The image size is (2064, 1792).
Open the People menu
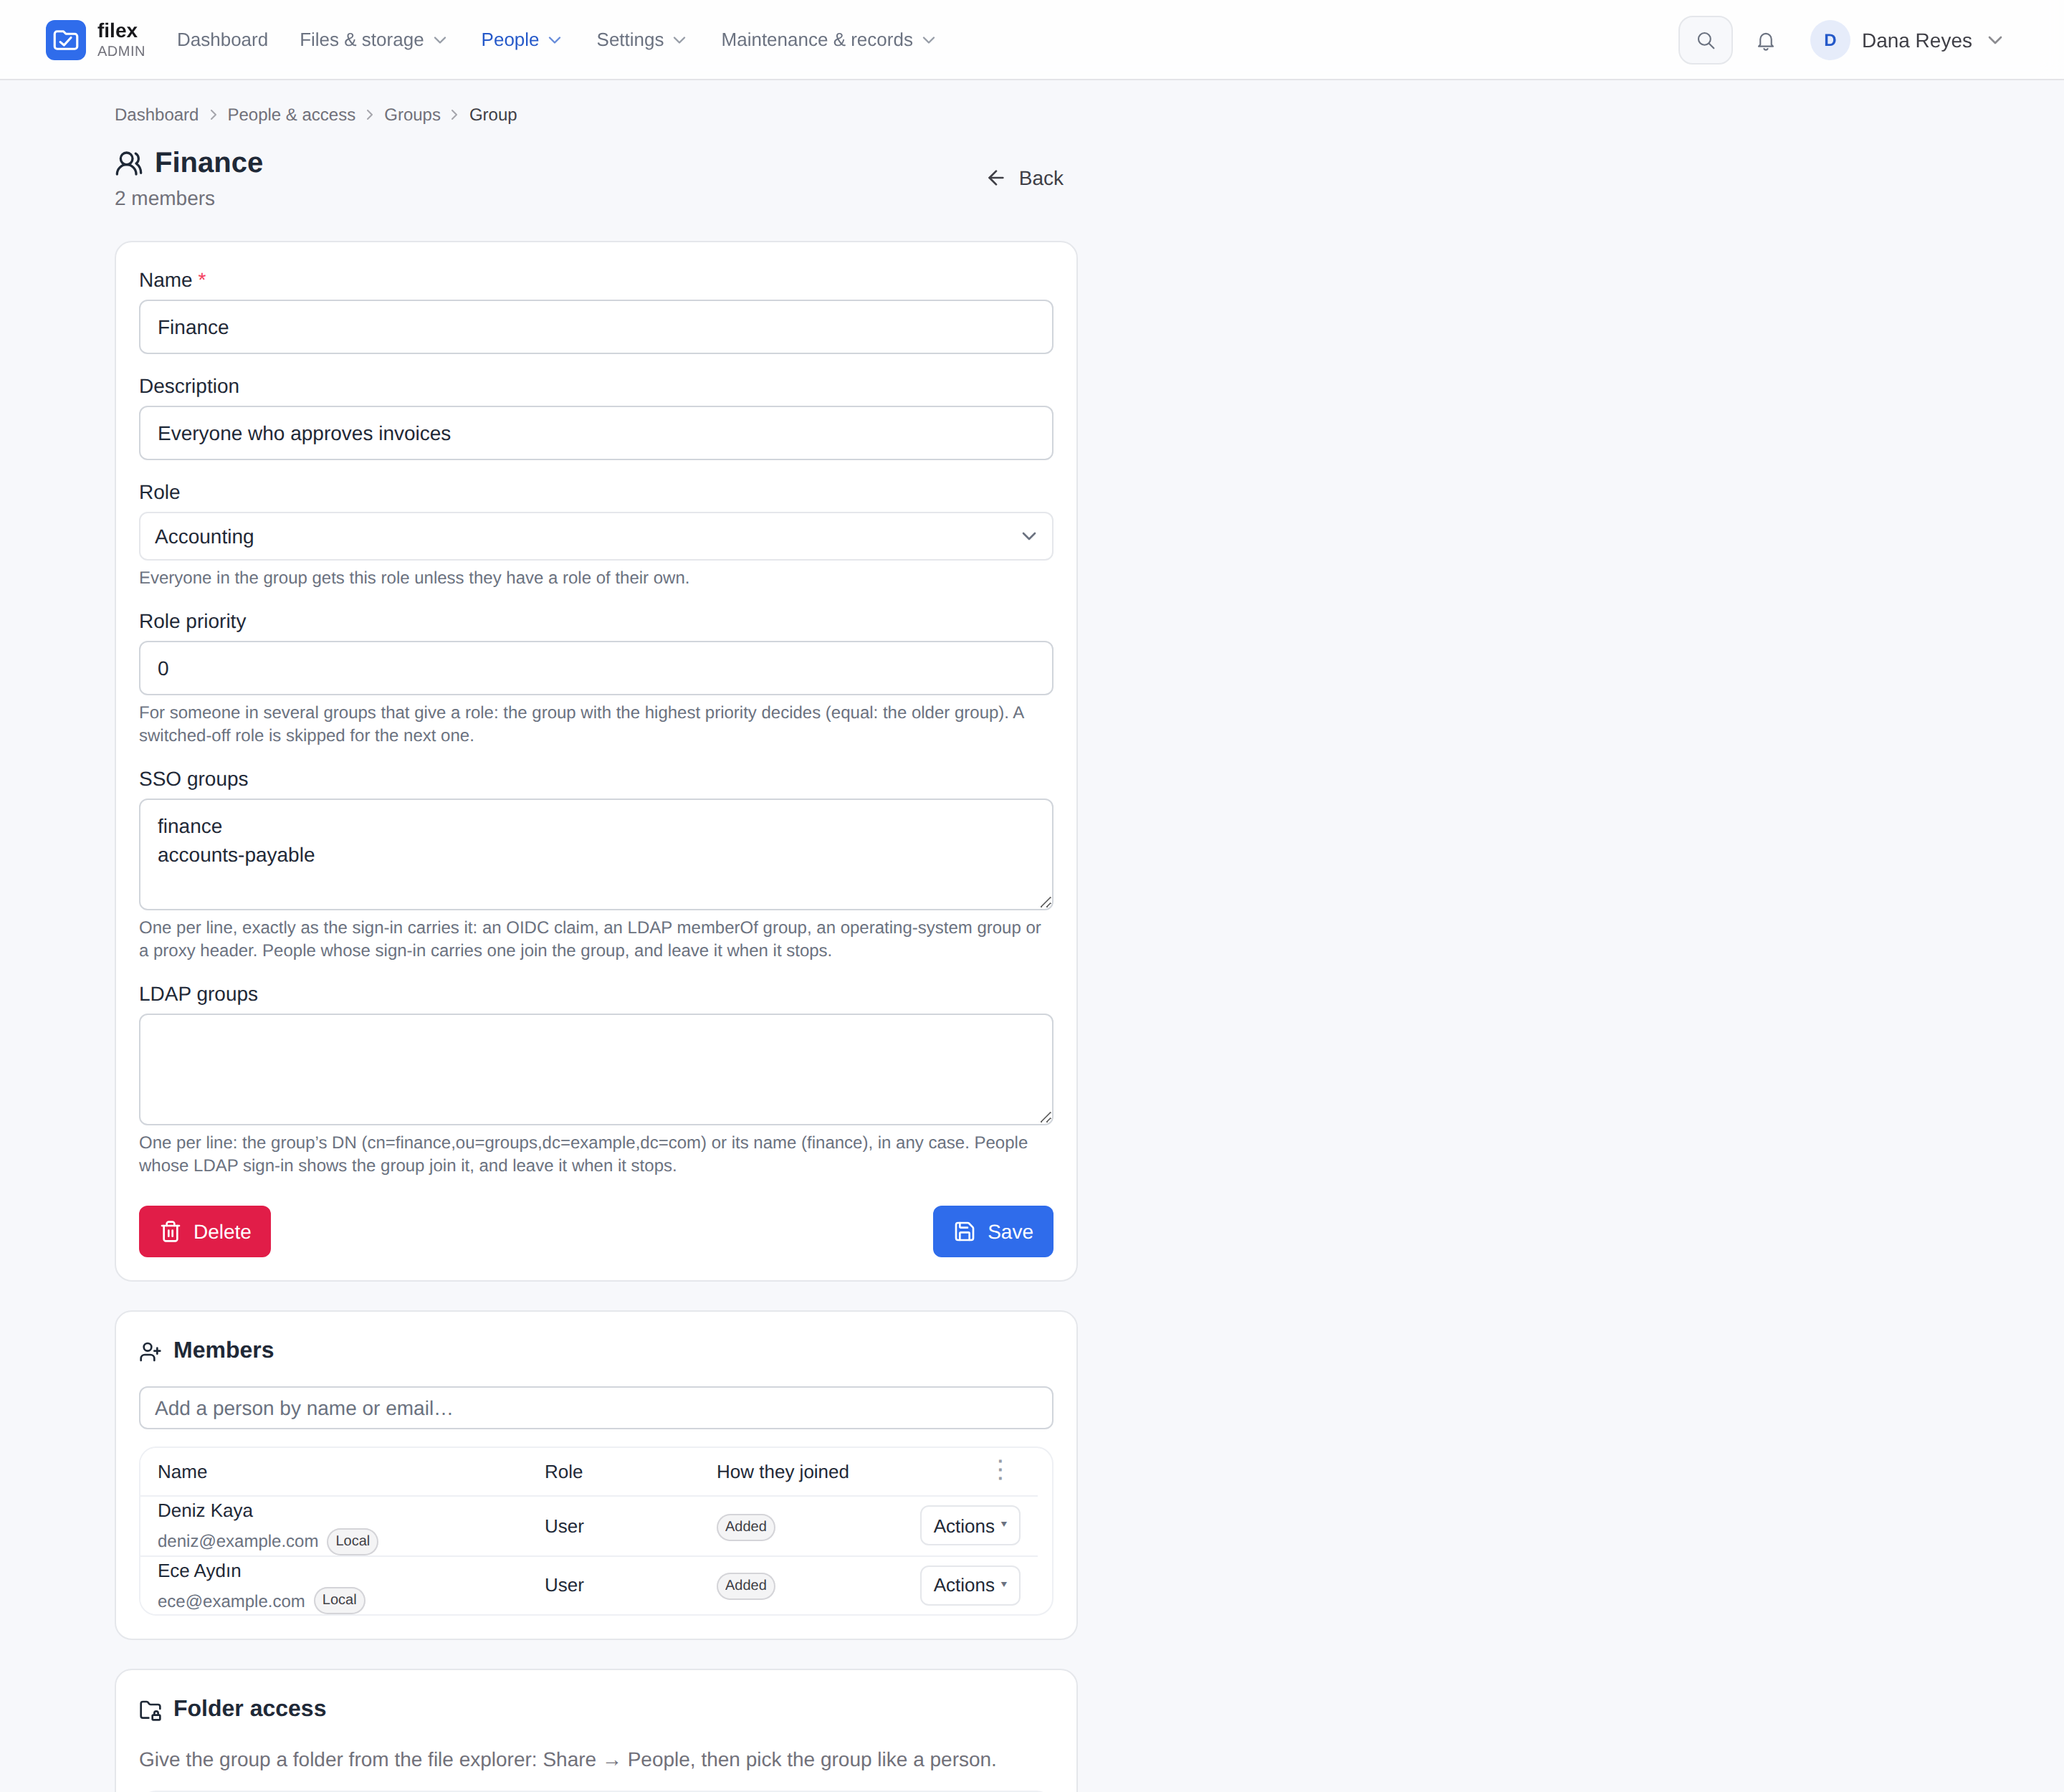coord(521,40)
